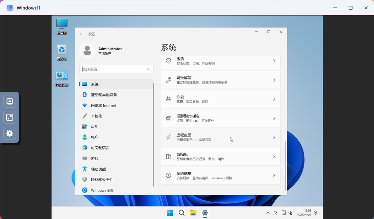Expand 系统信息 row chevron
The height and width of the screenshot is (219, 374).
click(x=274, y=176)
